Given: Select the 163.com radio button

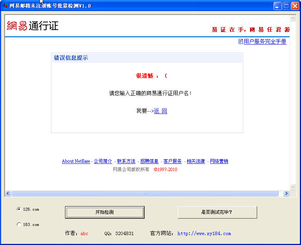Looking at the screenshot, I should click(x=19, y=224).
